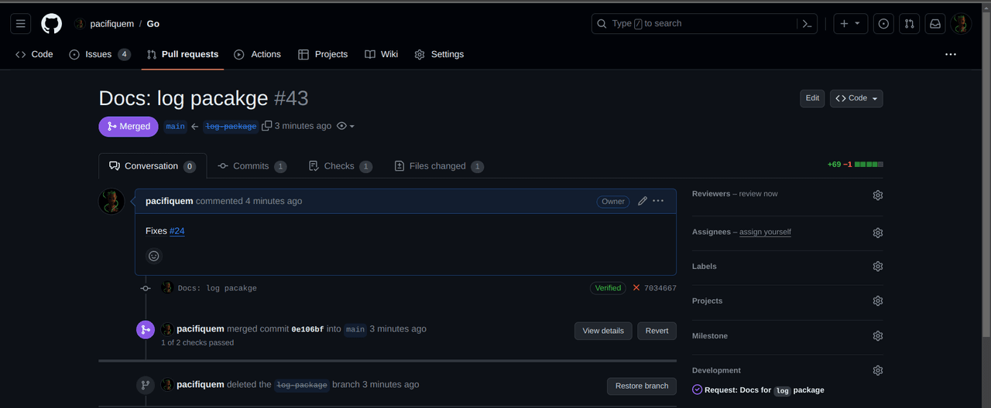
Task: Open the milestone settings gear
Action: coord(877,336)
